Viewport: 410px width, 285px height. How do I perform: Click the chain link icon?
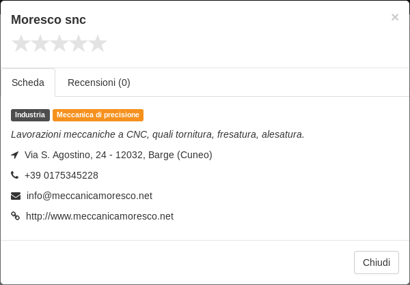(16, 216)
